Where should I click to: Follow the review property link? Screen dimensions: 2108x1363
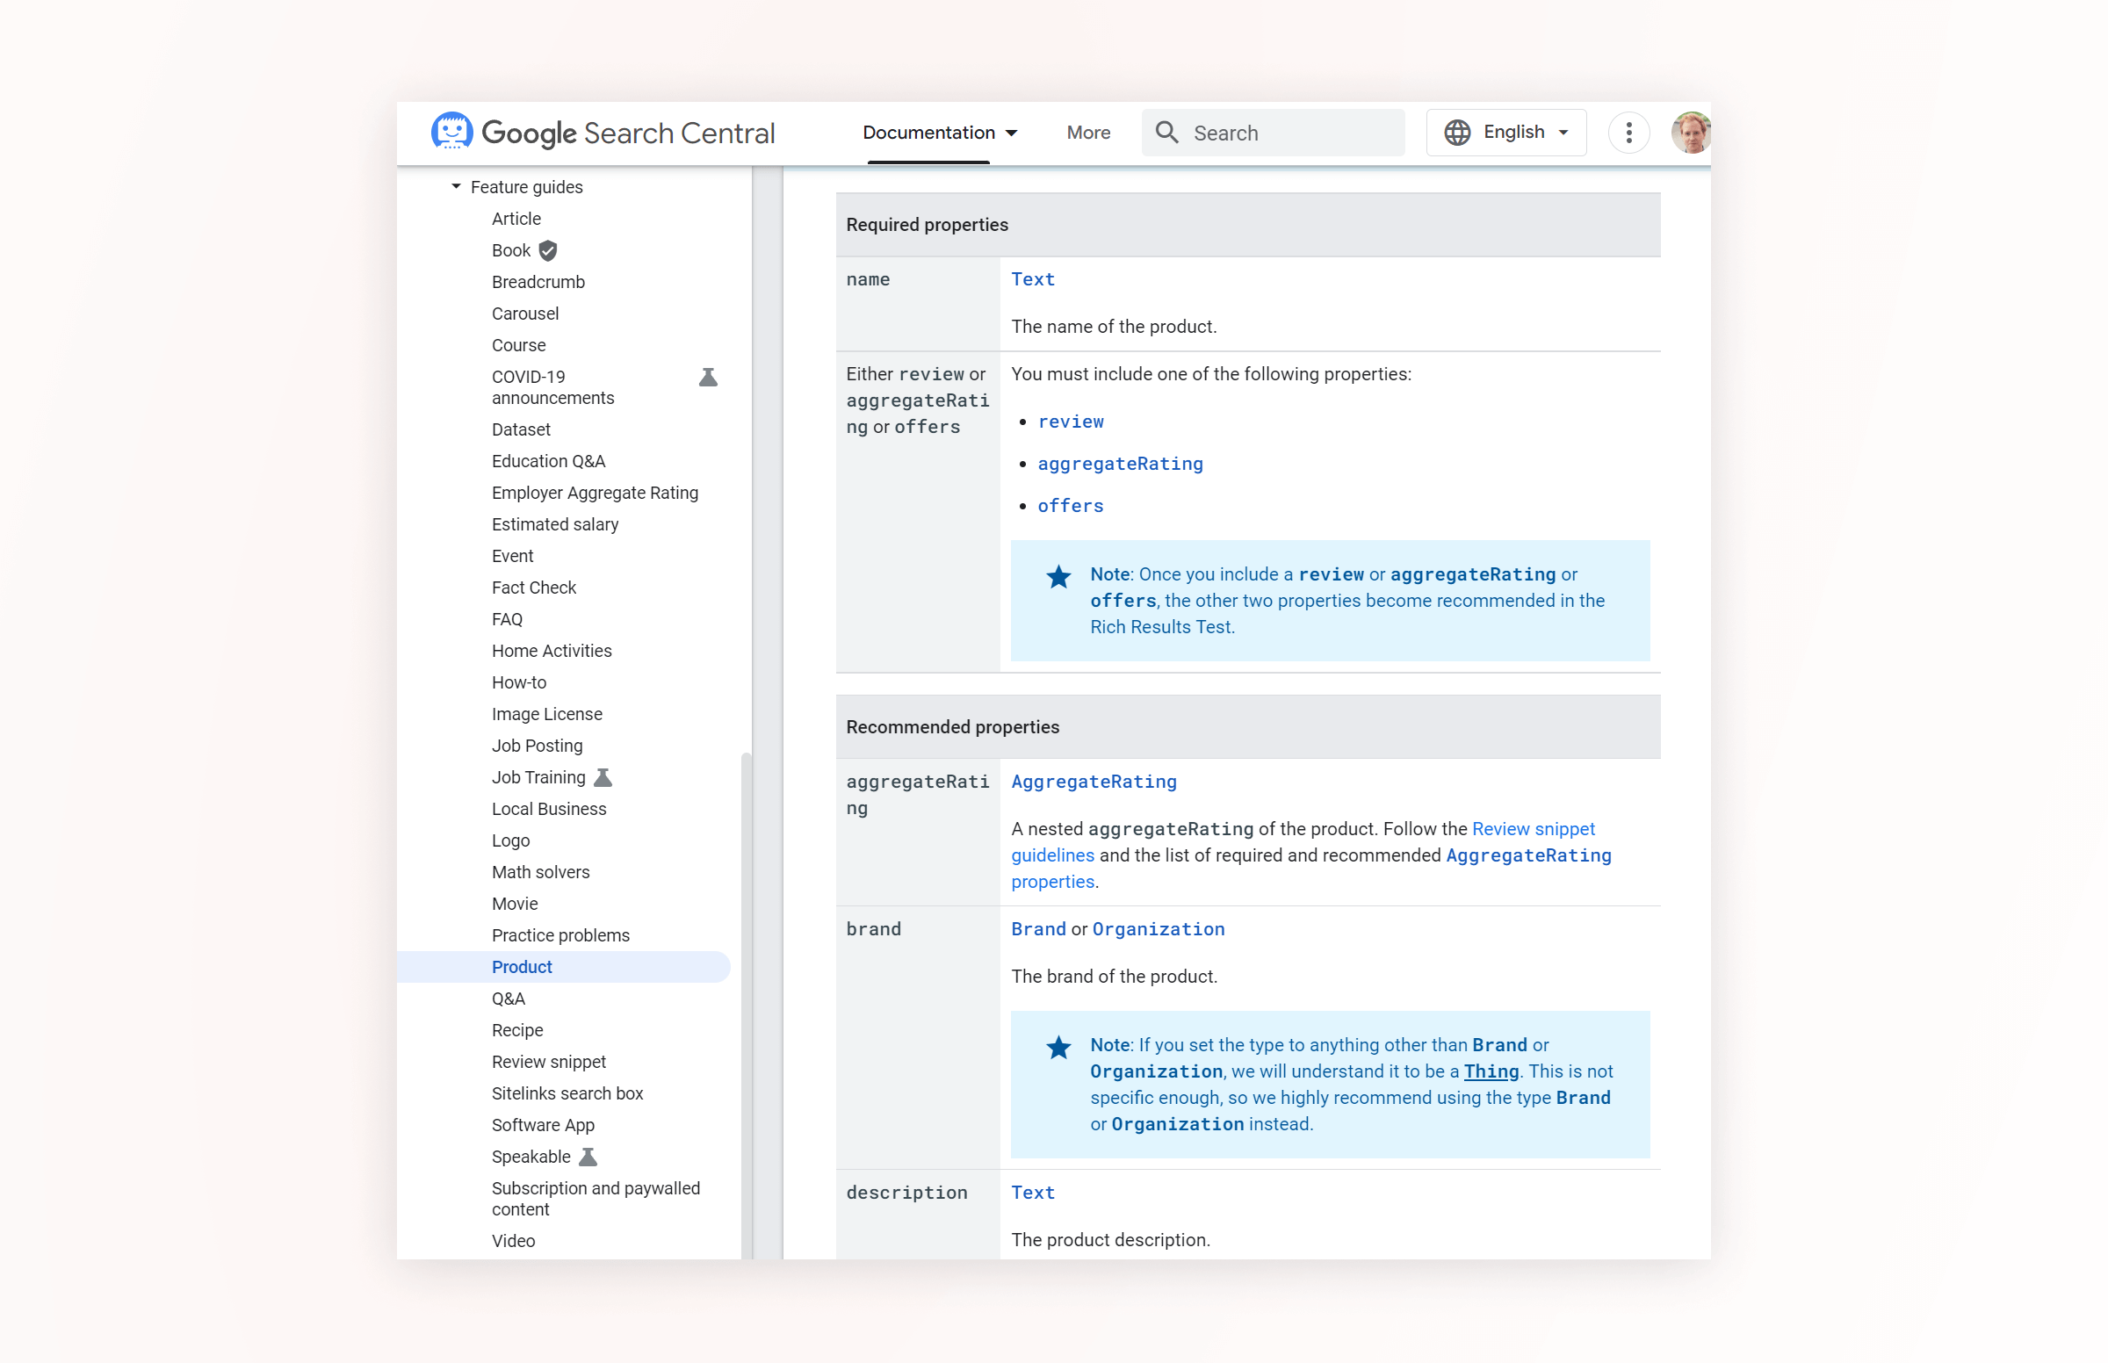tap(1070, 422)
